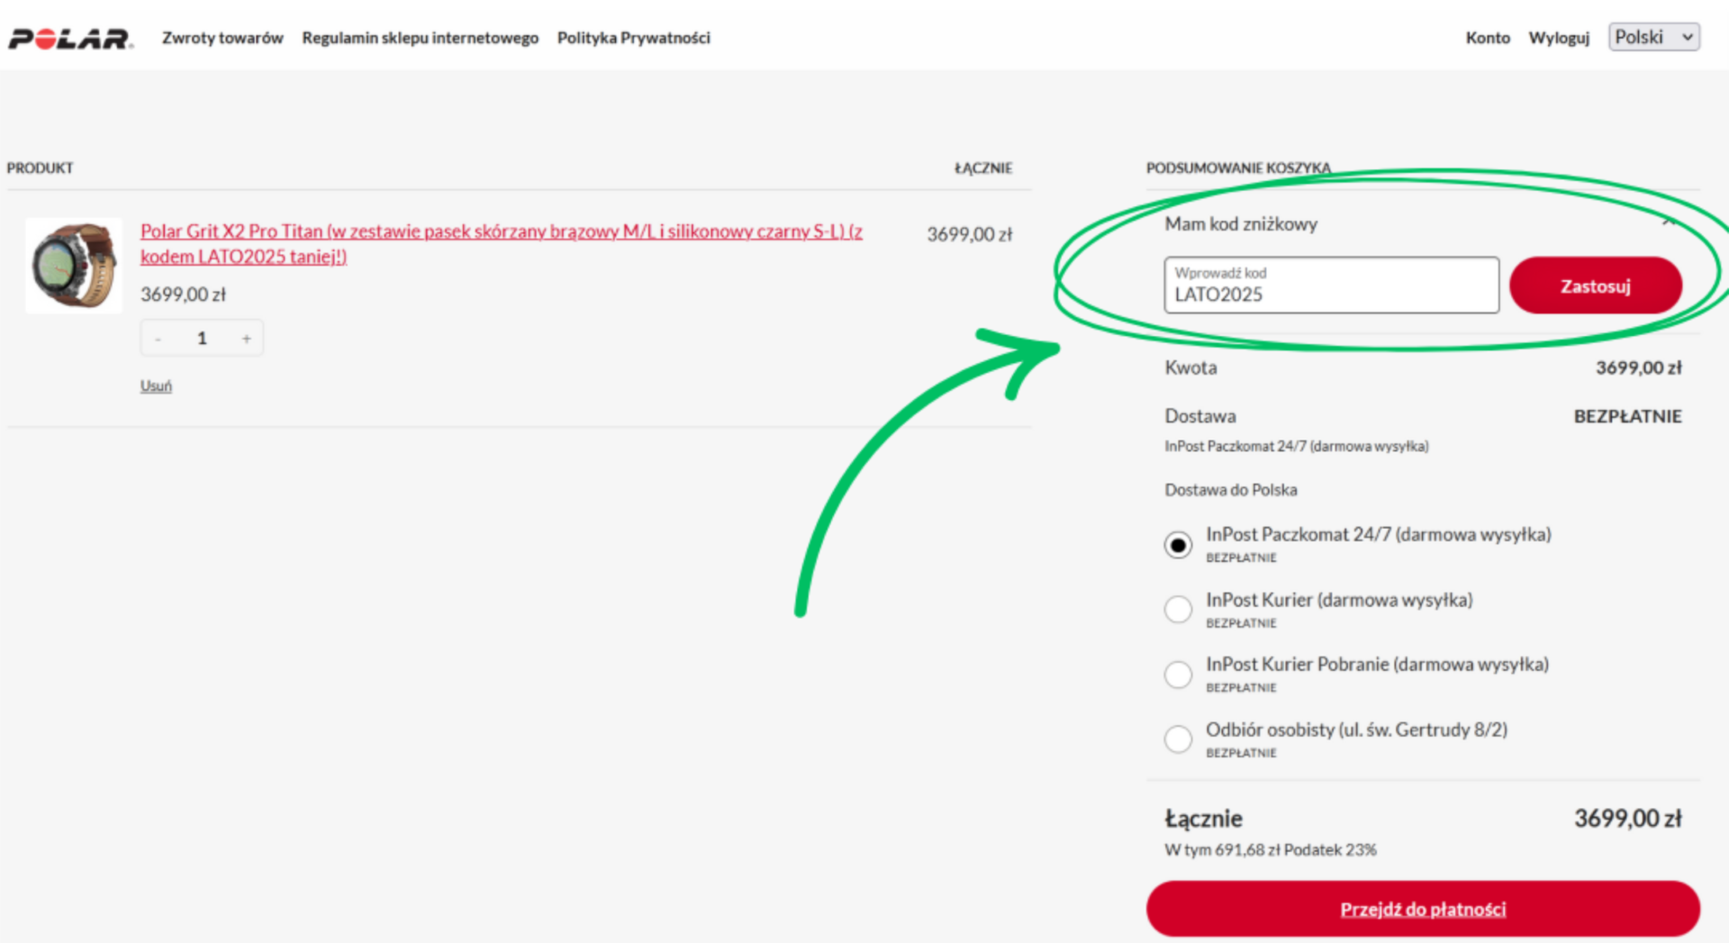
Task: Click the tax line W tym 691,68 zł Podatek 23%
Action: [x=1271, y=849]
